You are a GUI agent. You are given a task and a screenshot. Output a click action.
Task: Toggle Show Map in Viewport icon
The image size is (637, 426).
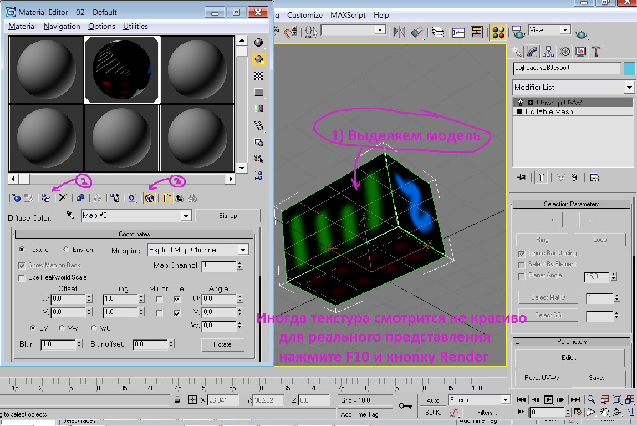[149, 197]
